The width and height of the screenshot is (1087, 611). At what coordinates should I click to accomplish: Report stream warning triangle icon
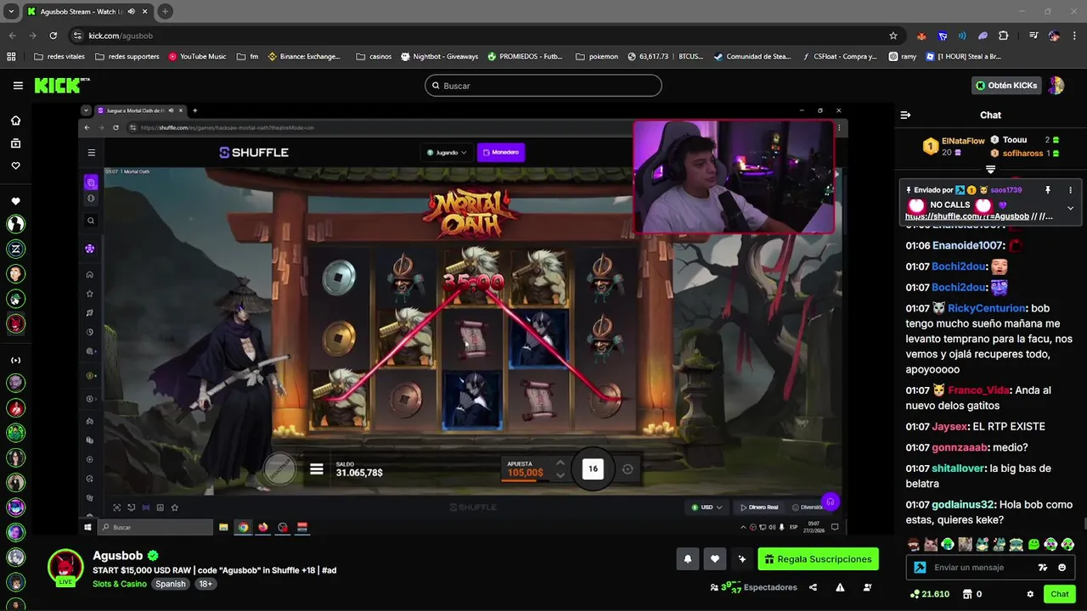pyautogui.click(x=840, y=587)
